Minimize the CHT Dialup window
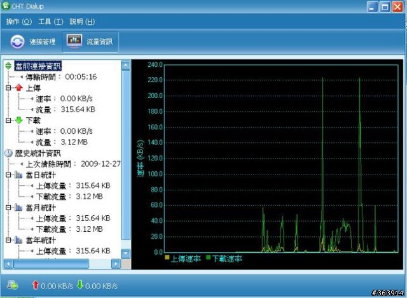The width and height of the screenshot is (407, 298). coord(372,7)
